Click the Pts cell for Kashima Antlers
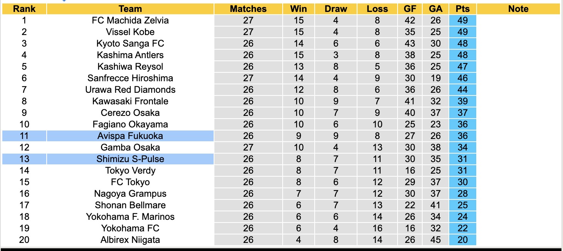 click(462, 55)
